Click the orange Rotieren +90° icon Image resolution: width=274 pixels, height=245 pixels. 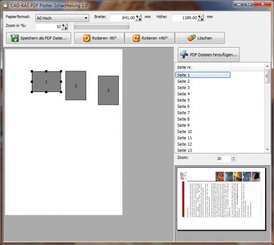click(136, 38)
